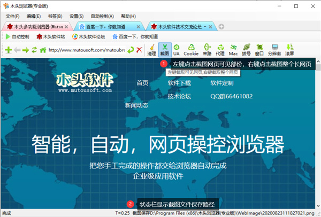
Task: Close the 木头软件技术交流论坛 tab
Action: (x=210, y=27)
